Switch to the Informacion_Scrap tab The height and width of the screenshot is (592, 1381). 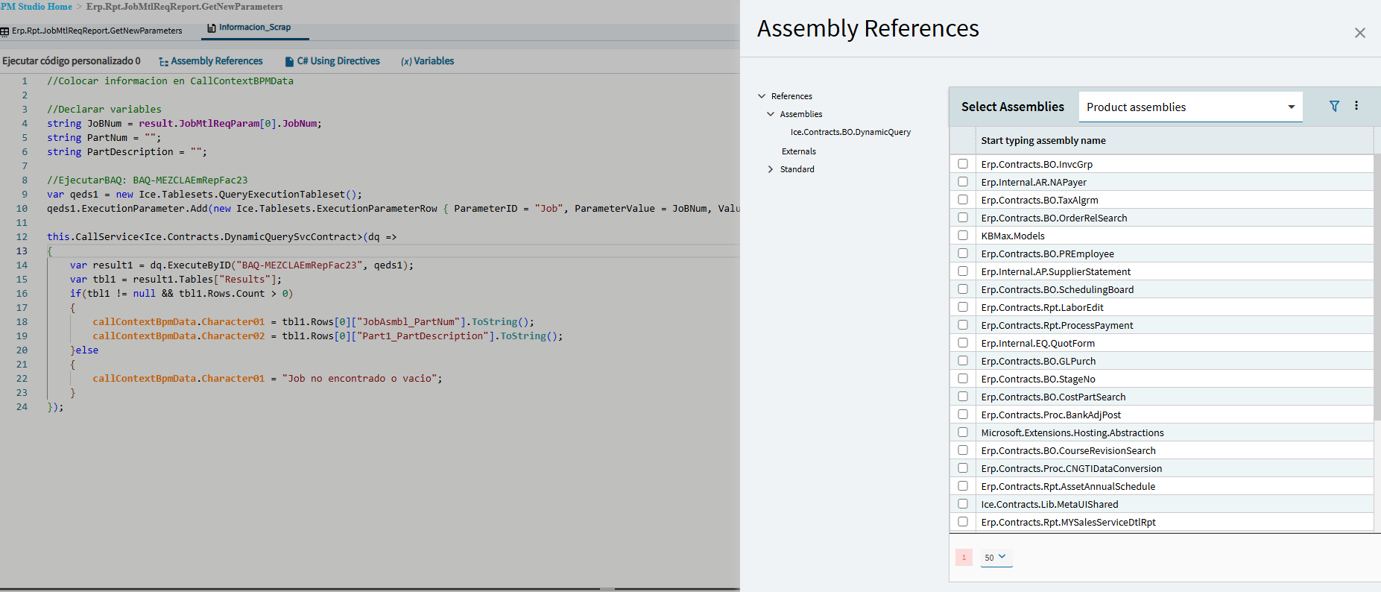[x=254, y=28]
